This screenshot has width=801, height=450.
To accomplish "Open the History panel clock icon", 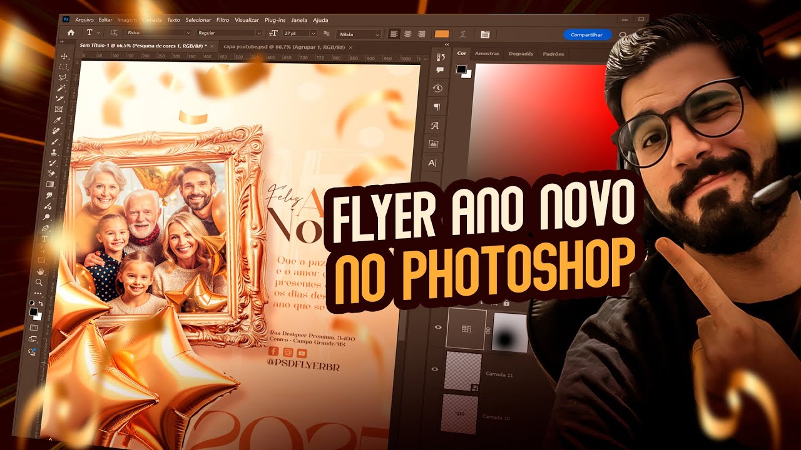I will (x=438, y=89).
